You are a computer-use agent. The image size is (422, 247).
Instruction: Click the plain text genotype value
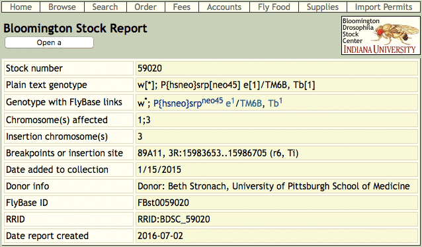226,85
